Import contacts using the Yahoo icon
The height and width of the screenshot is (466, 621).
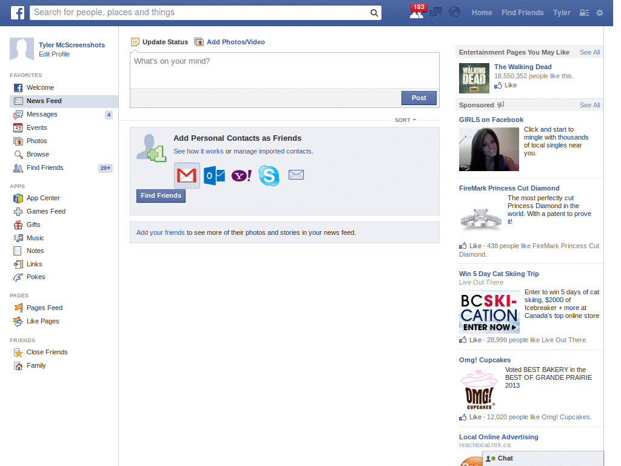click(x=241, y=175)
